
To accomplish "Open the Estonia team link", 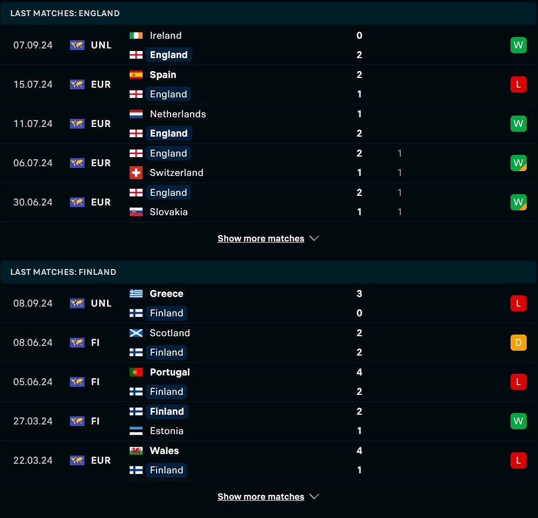I will pos(166,431).
